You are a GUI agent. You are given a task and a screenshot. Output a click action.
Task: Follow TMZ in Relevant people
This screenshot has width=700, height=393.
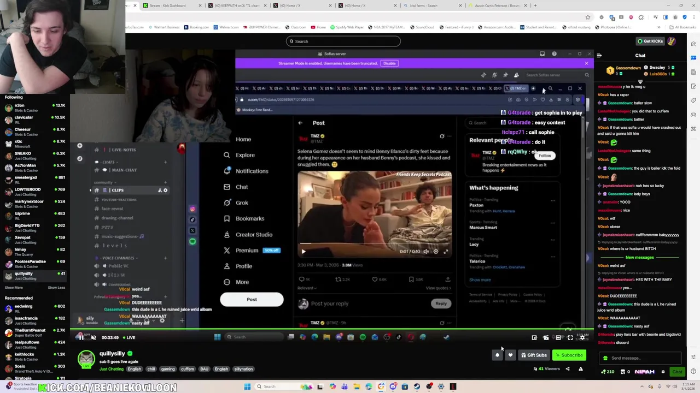[545, 156]
